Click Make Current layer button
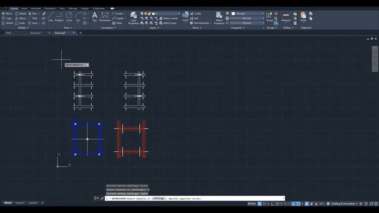 [168, 18]
